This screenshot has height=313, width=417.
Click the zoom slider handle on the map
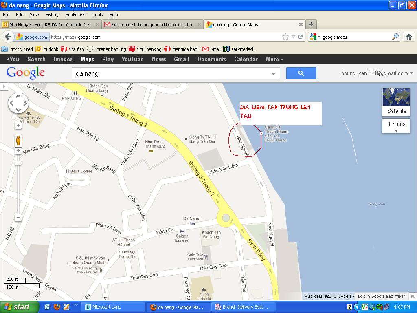tap(18, 163)
